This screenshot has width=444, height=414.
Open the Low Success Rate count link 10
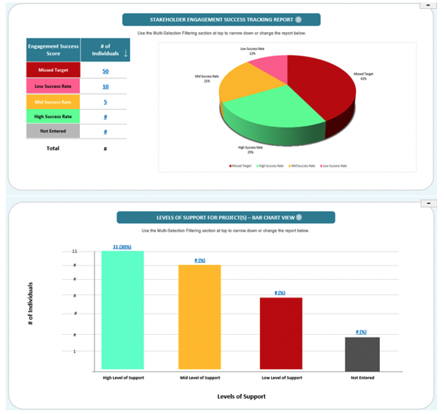tap(105, 87)
